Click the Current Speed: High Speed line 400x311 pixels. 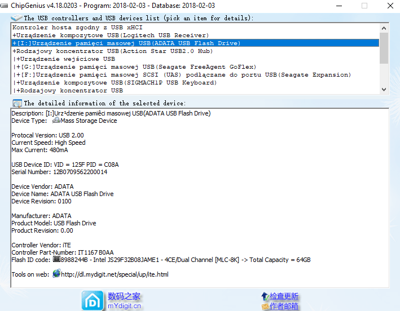pos(49,143)
